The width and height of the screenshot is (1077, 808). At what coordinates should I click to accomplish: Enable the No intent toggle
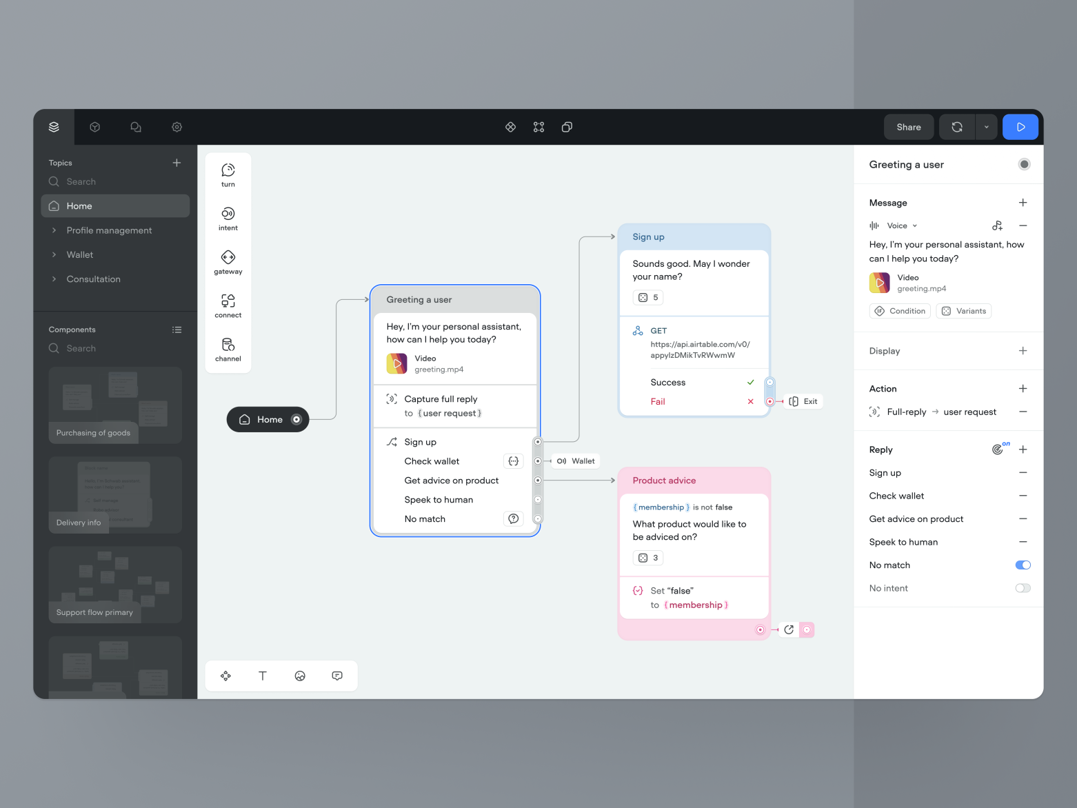point(1023,588)
